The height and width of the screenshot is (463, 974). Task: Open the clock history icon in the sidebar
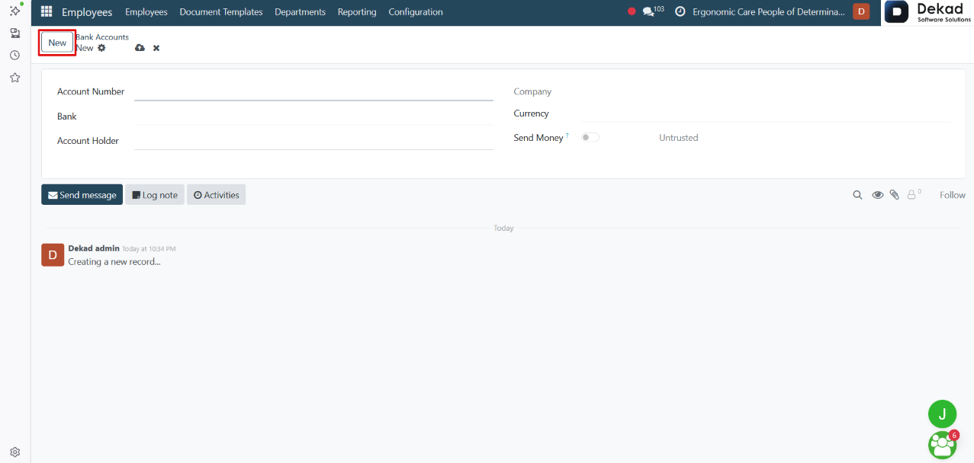(x=14, y=56)
